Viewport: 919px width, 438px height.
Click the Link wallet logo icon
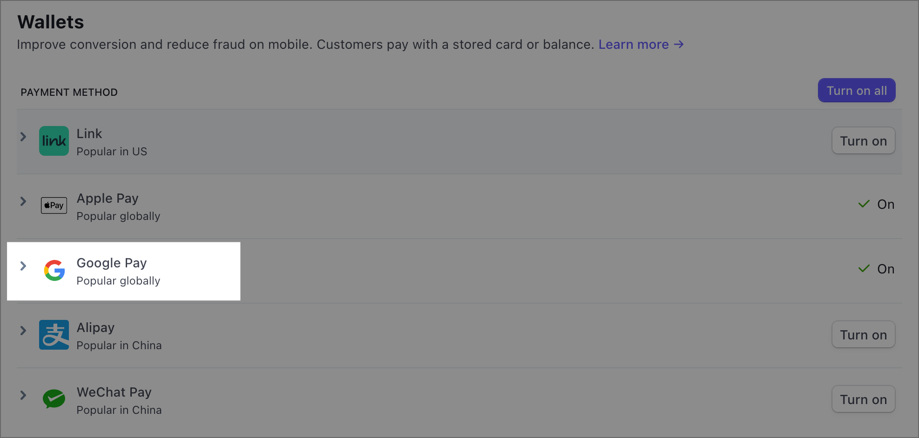pyautogui.click(x=54, y=141)
